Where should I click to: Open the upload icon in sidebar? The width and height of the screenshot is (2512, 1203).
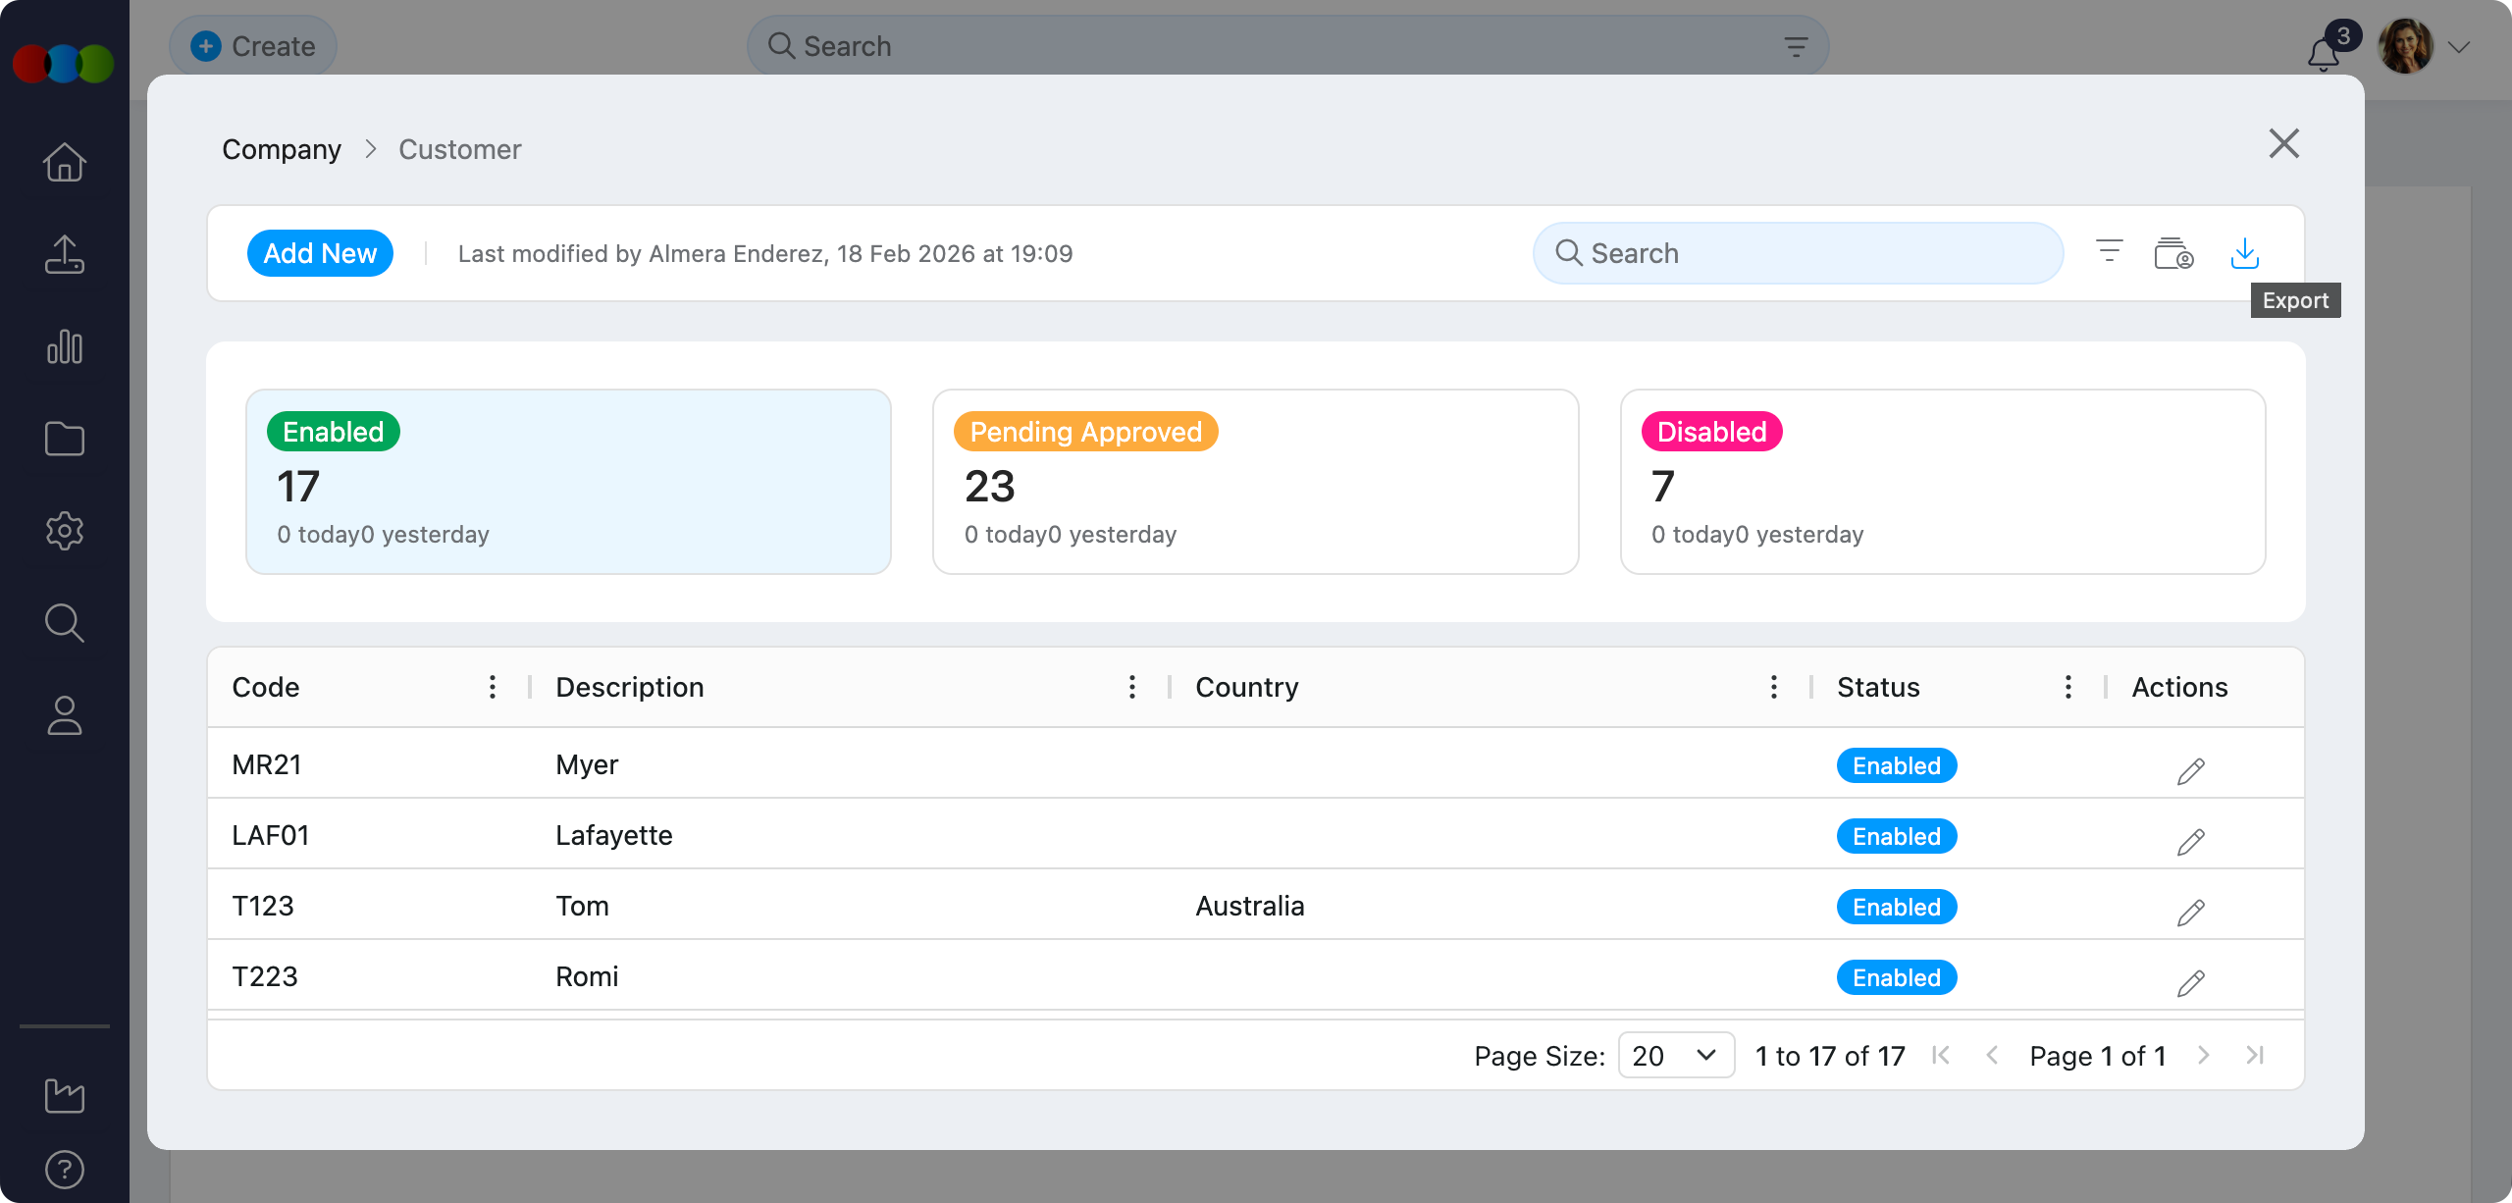(x=65, y=255)
